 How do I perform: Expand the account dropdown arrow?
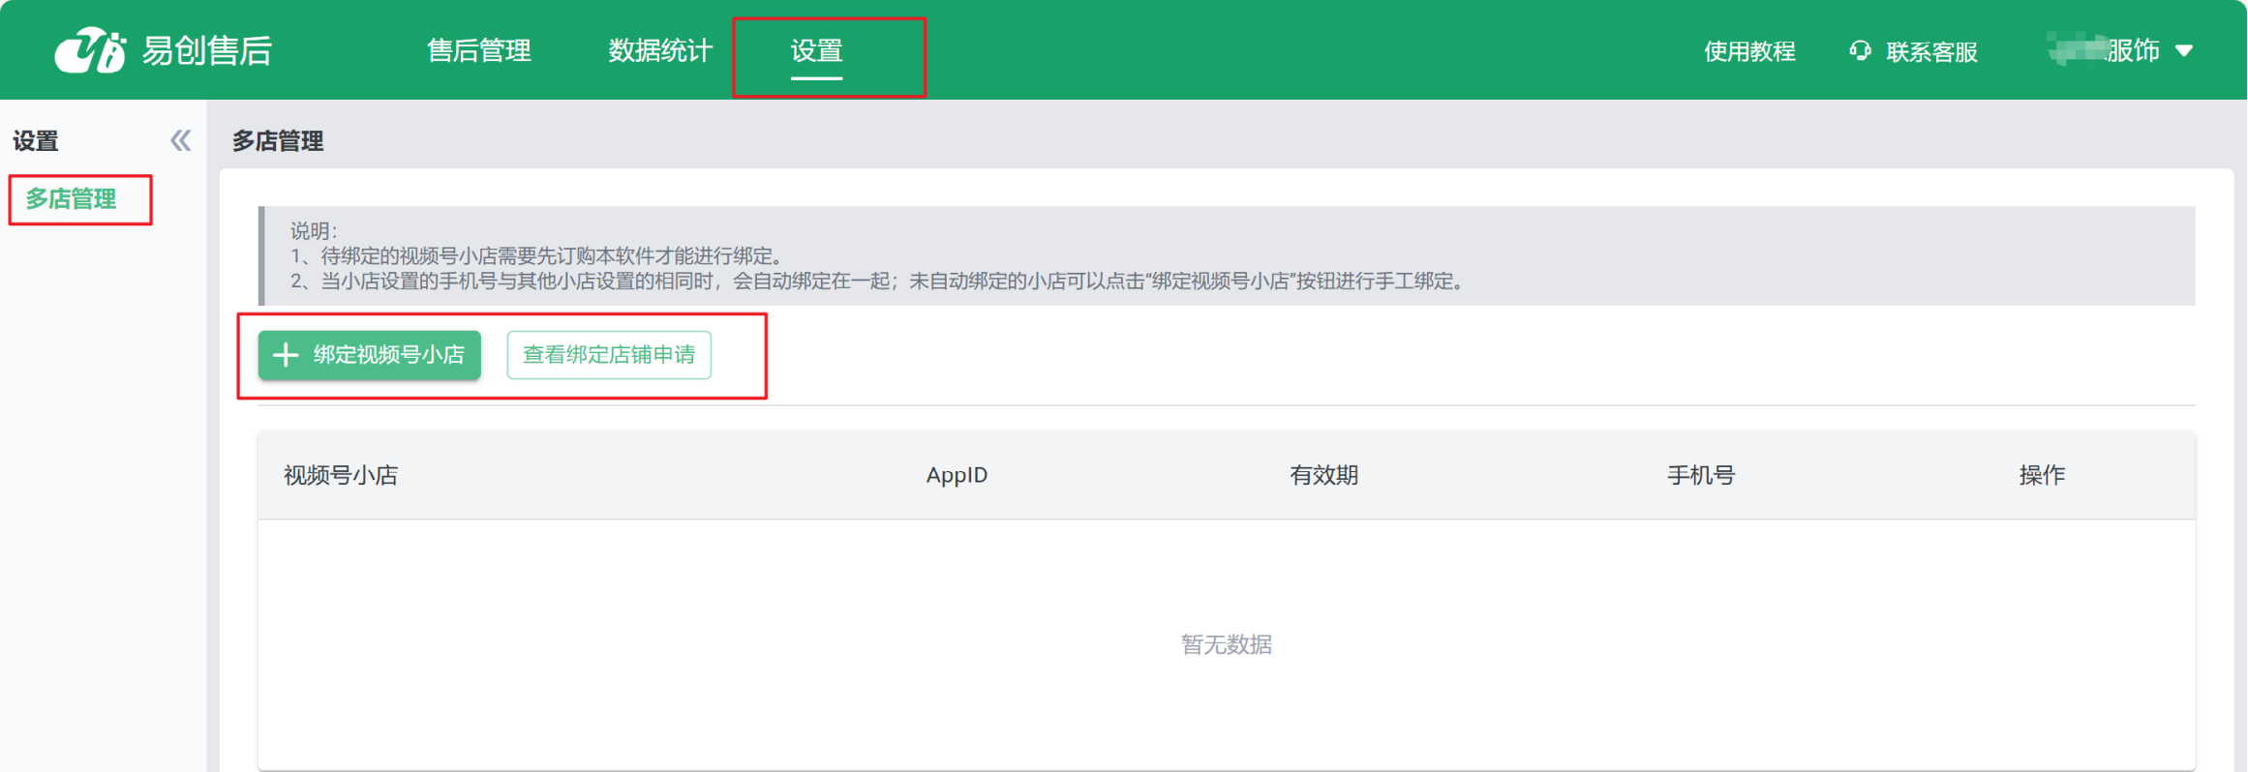(2184, 51)
